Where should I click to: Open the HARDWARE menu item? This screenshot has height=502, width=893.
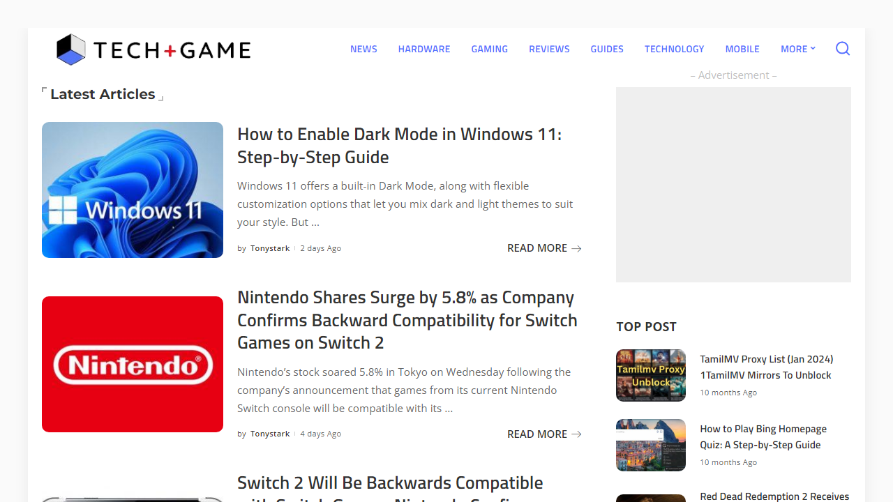pyautogui.click(x=423, y=49)
